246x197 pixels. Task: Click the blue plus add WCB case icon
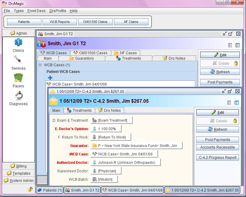point(50,77)
